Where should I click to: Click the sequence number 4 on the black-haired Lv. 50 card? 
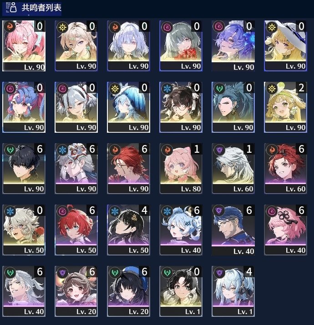144,210
